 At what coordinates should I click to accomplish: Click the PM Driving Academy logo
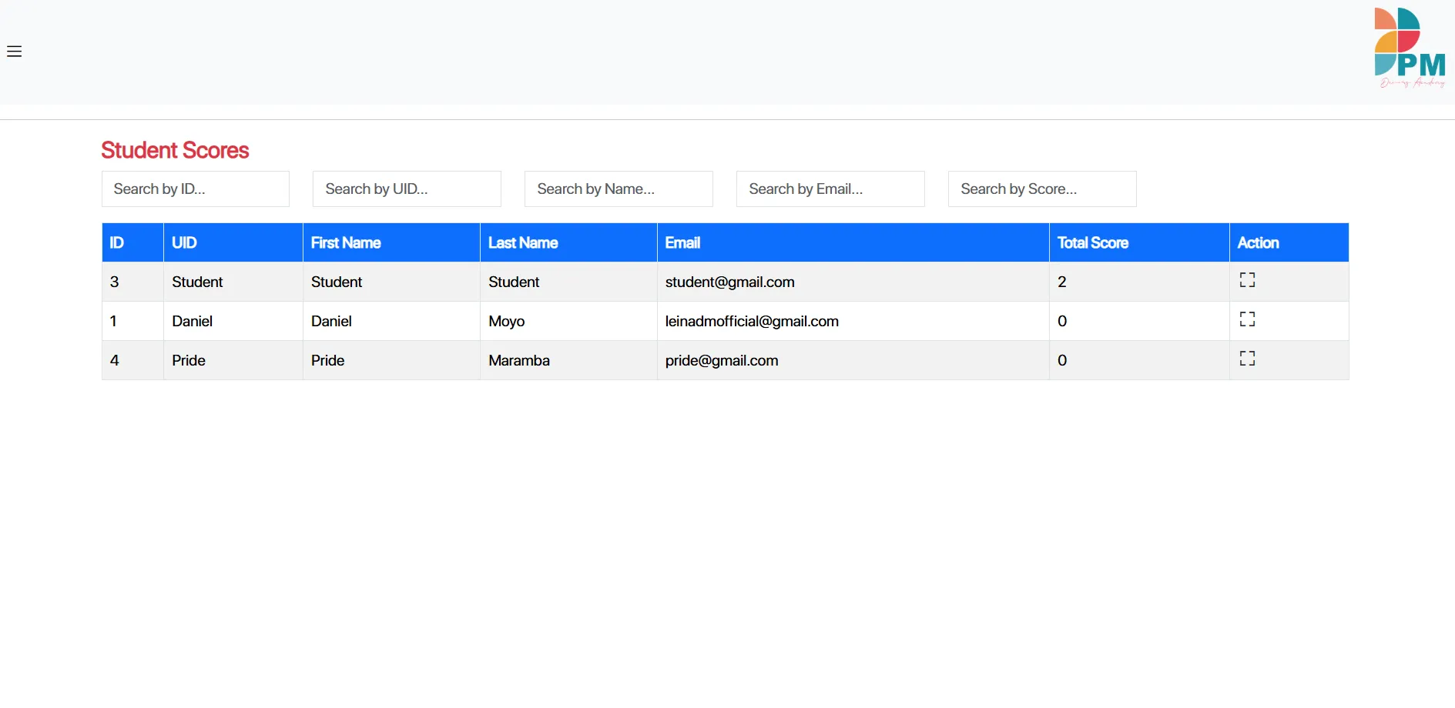click(1409, 48)
